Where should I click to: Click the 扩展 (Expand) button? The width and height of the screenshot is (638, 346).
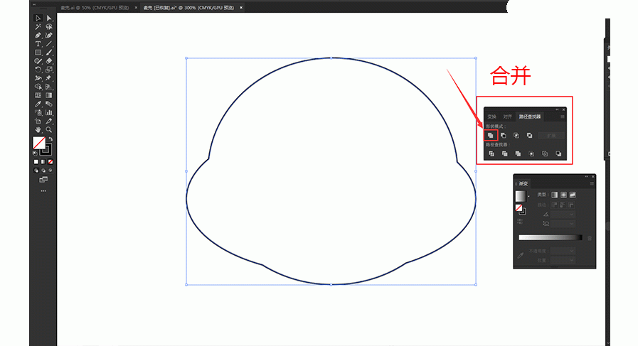point(551,135)
